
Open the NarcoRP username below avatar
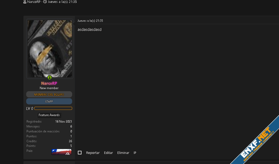coord(49,83)
